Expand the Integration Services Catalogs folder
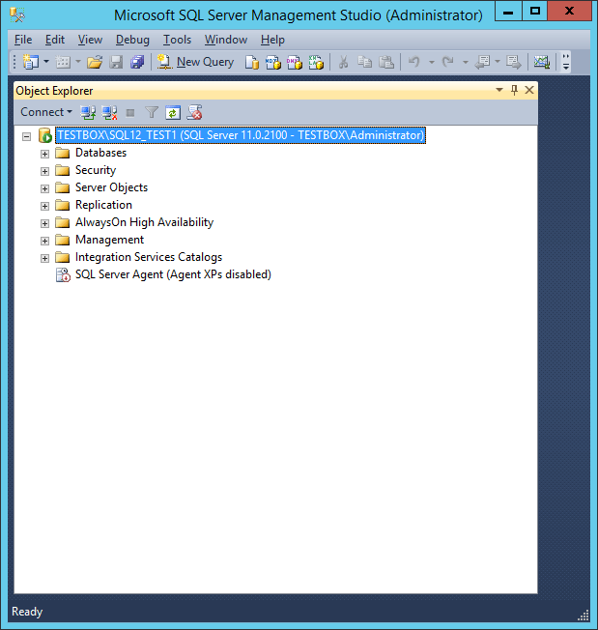Image resolution: width=598 pixels, height=630 pixels. coord(45,258)
